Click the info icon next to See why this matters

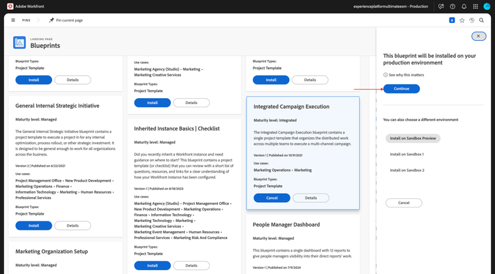385,75
